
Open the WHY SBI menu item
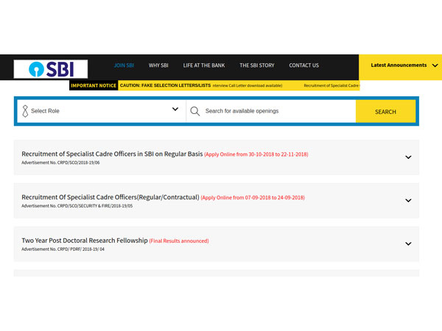click(158, 65)
